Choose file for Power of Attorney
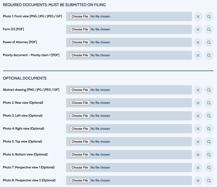 [x=80, y=42]
